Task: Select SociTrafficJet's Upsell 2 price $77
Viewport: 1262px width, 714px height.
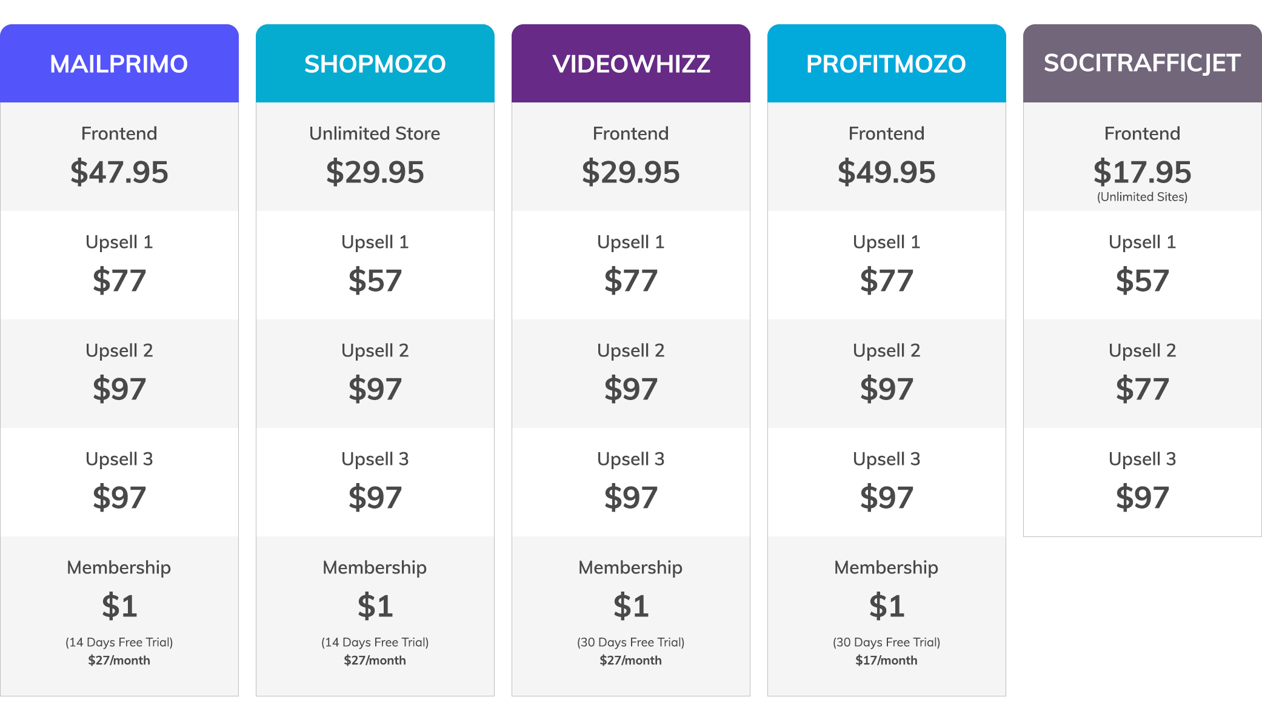Action: tap(1142, 389)
